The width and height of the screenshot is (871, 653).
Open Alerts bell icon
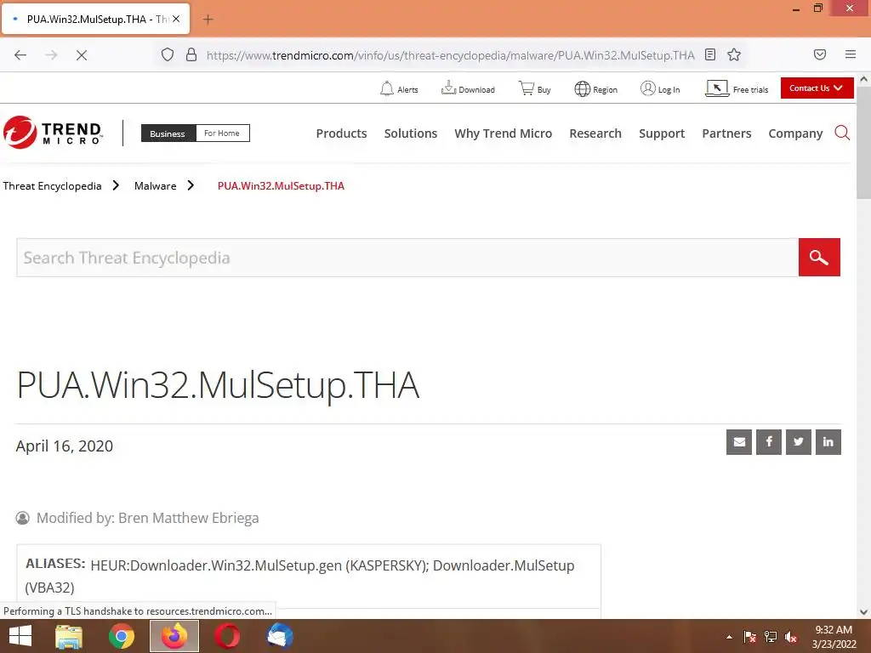pos(399,88)
